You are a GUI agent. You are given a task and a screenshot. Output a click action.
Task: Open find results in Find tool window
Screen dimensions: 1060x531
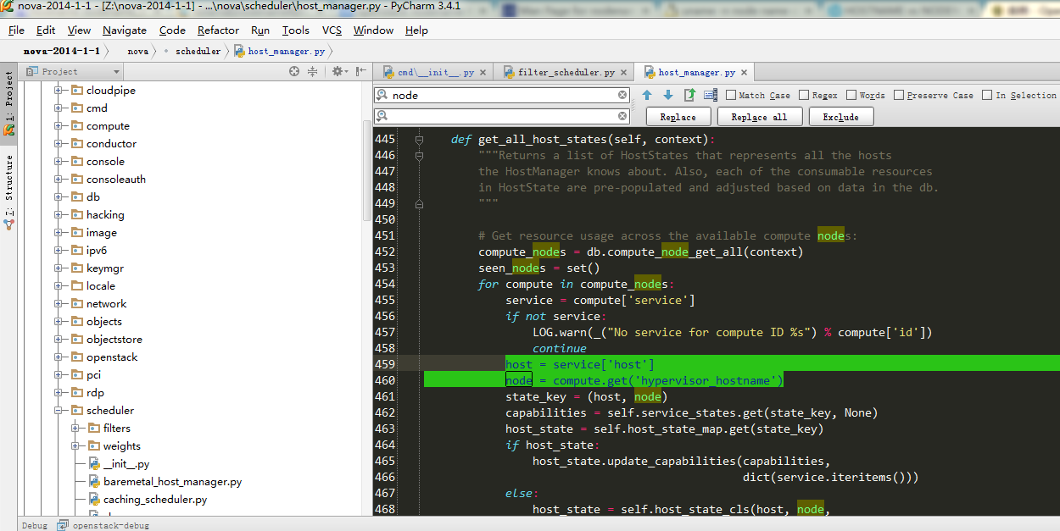tap(689, 95)
